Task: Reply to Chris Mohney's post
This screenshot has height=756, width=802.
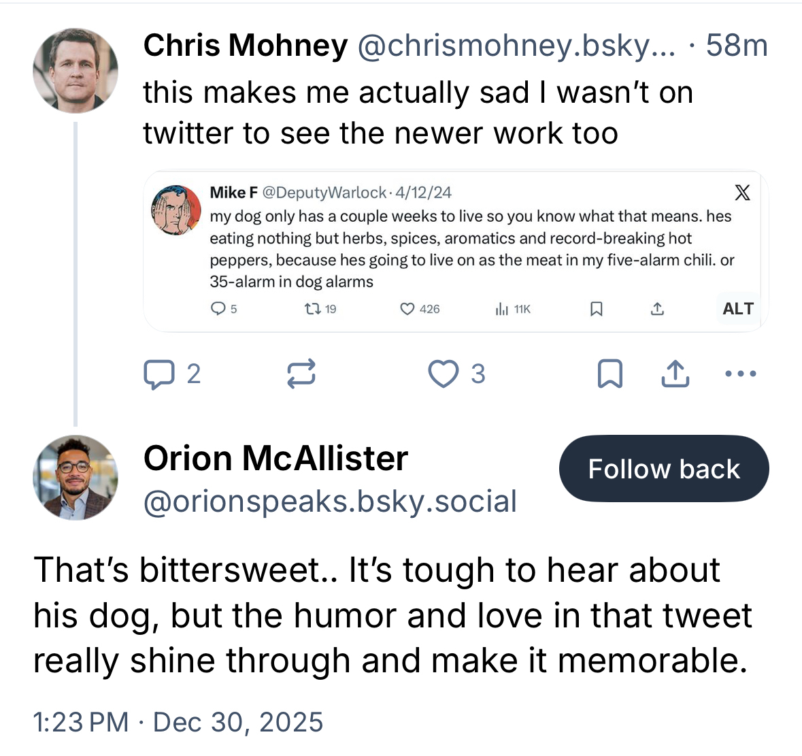Action: [x=160, y=374]
